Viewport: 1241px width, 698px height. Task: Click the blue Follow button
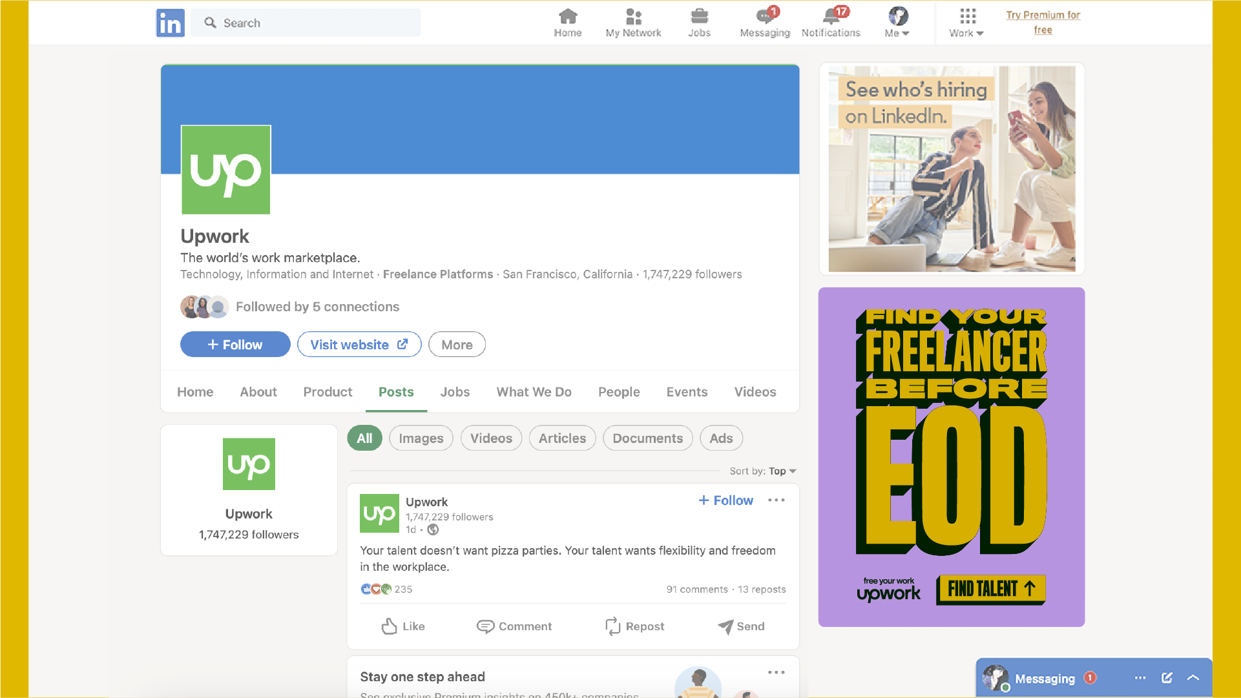235,345
